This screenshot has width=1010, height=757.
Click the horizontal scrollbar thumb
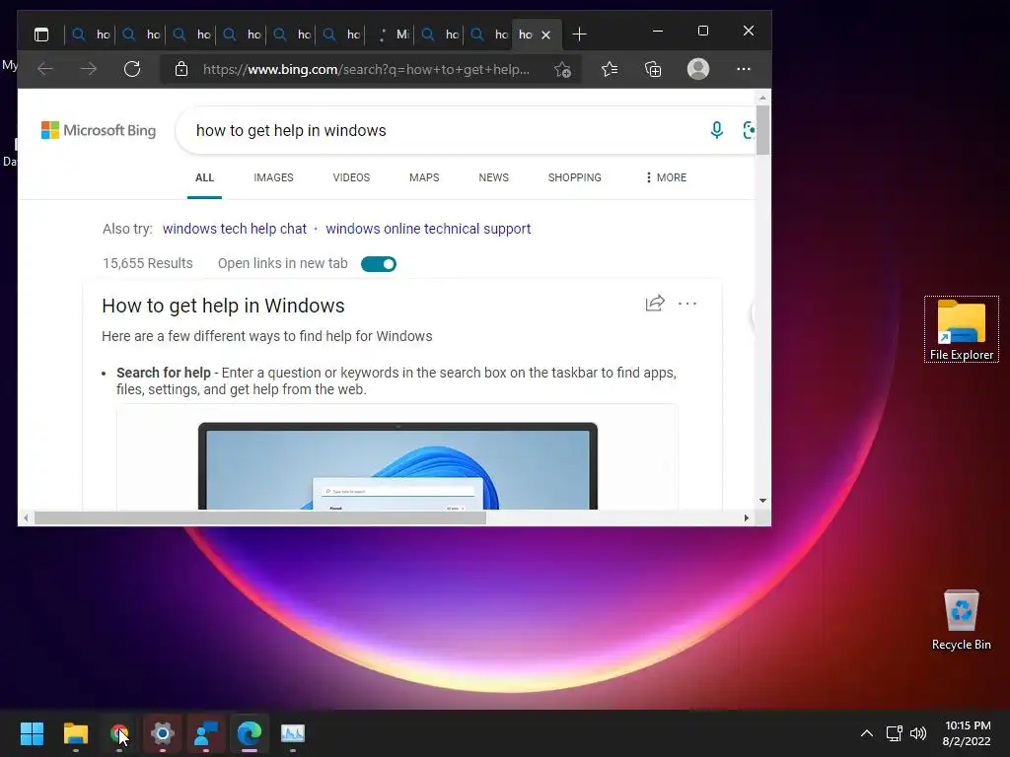point(260,517)
